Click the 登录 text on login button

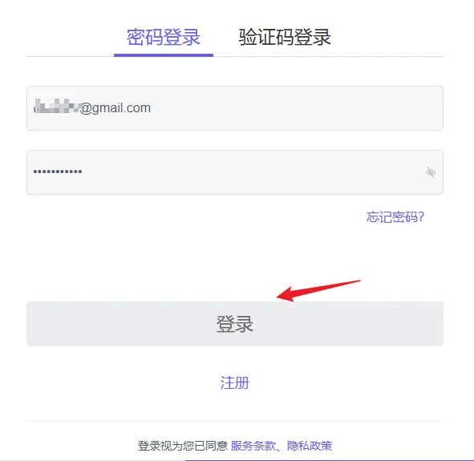234,324
